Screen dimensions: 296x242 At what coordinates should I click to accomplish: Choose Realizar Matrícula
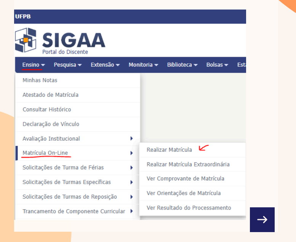(x=192, y=150)
